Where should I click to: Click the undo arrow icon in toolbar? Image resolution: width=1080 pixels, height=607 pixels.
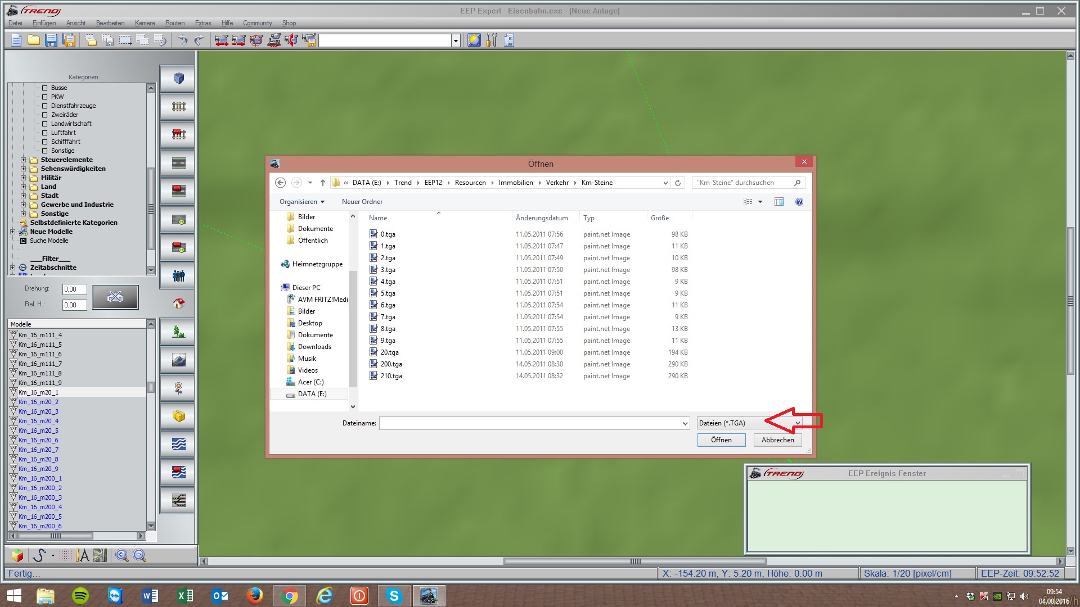tap(182, 40)
